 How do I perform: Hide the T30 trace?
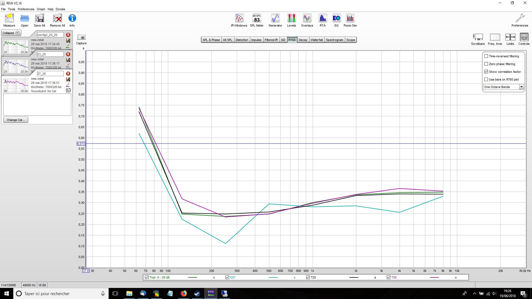tap(388, 277)
